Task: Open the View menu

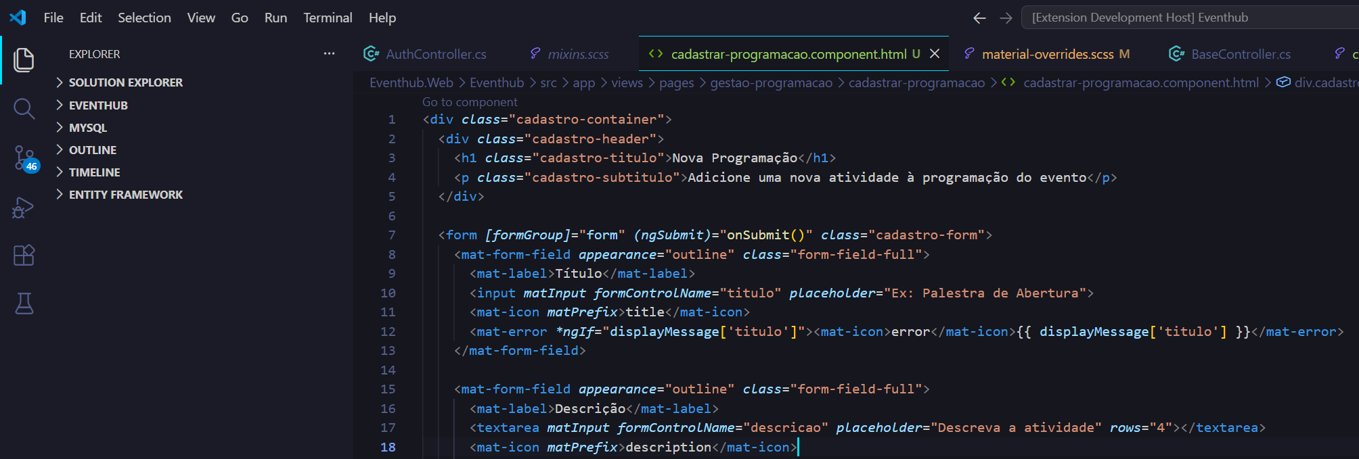Action: coord(201,18)
